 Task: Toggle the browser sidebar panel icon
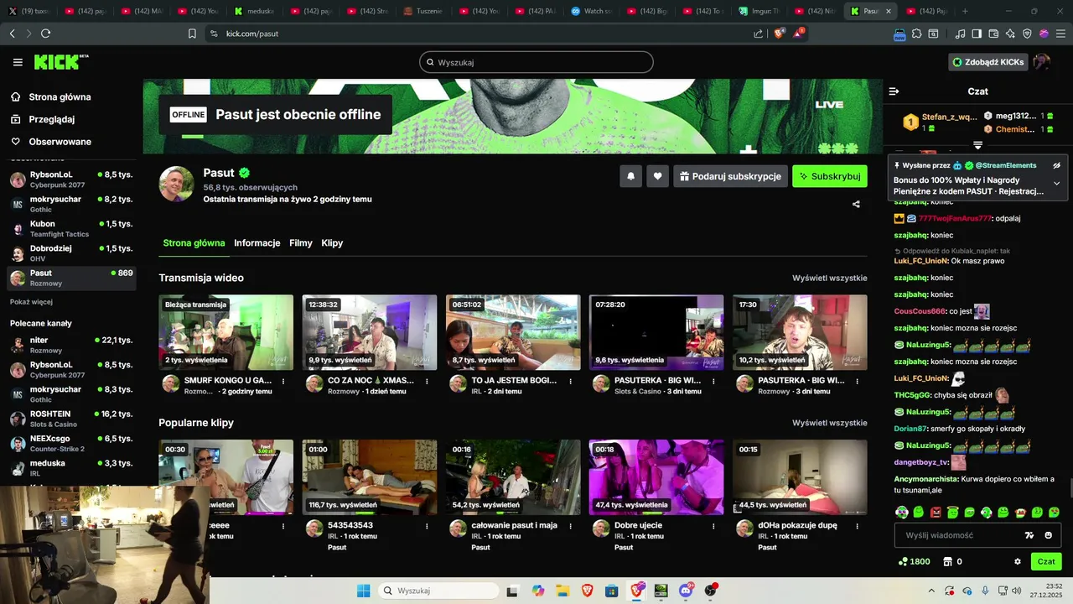[977, 34]
